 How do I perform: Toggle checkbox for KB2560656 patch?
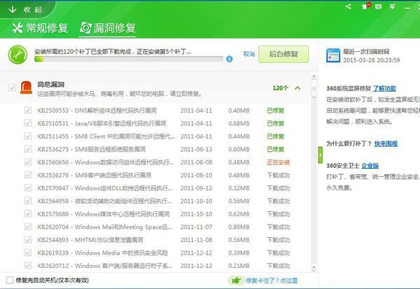tap(28, 162)
